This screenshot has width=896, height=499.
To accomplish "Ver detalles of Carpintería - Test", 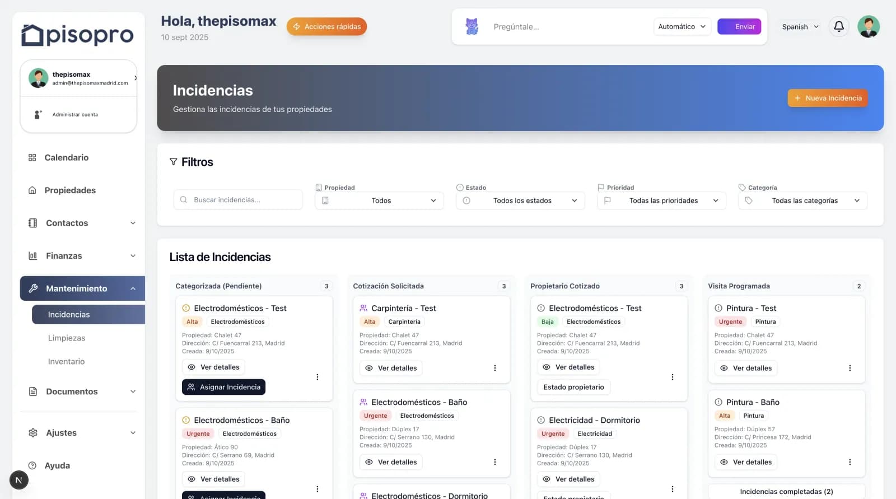I will point(391,368).
